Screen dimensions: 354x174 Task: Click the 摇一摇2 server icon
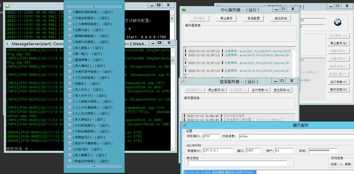click(x=70, y=54)
